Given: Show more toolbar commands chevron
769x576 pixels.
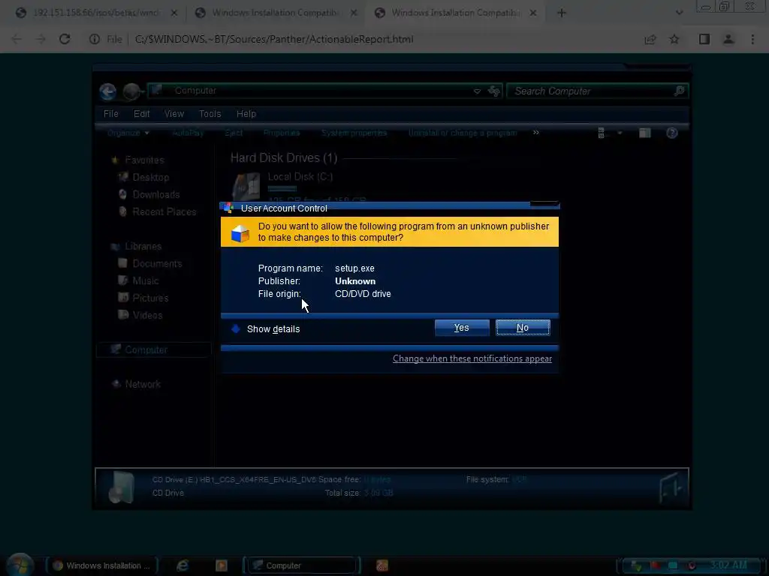Looking at the screenshot, I should click(x=536, y=132).
